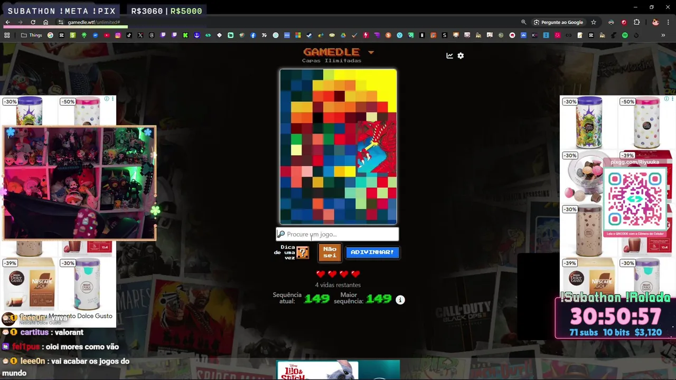Image resolution: width=676 pixels, height=380 pixels.
Task: Open the Kick bookmark
Action: tap(185, 35)
